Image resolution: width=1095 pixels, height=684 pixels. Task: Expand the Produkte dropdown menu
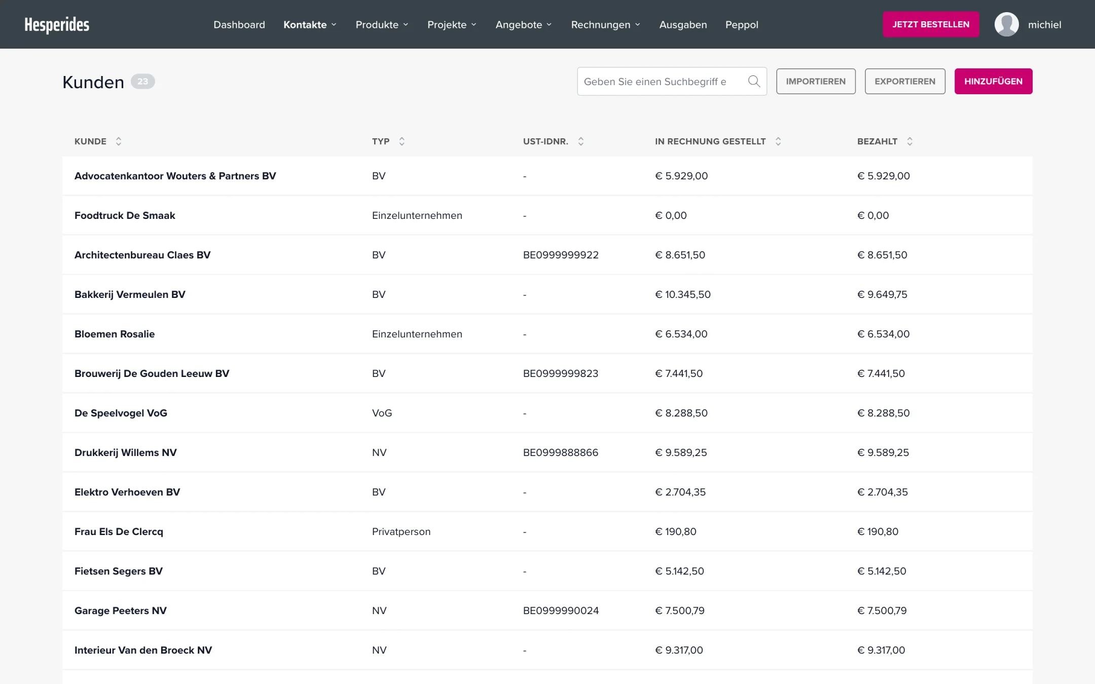pyautogui.click(x=382, y=24)
